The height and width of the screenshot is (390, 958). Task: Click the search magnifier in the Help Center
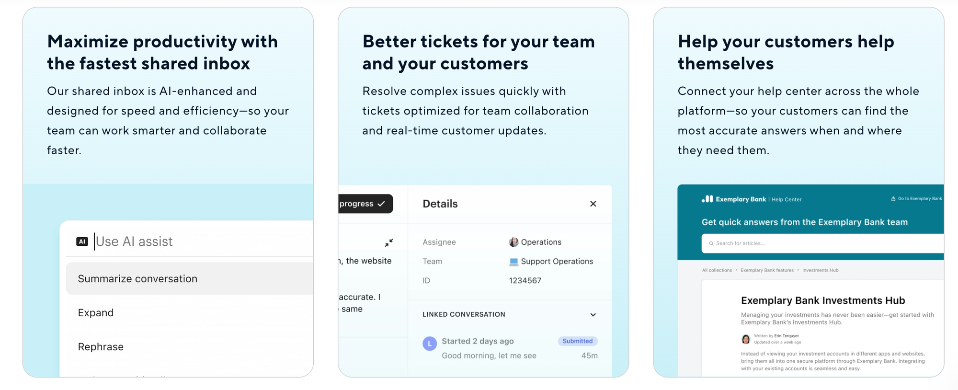pyautogui.click(x=711, y=243)
